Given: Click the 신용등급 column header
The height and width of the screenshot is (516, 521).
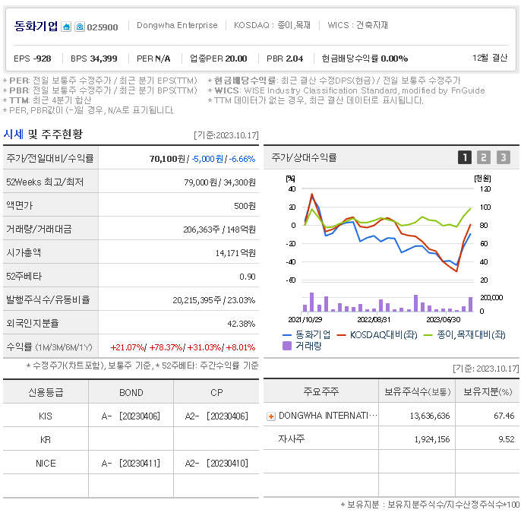Looking at the screenshot, I should coord(46,393).
